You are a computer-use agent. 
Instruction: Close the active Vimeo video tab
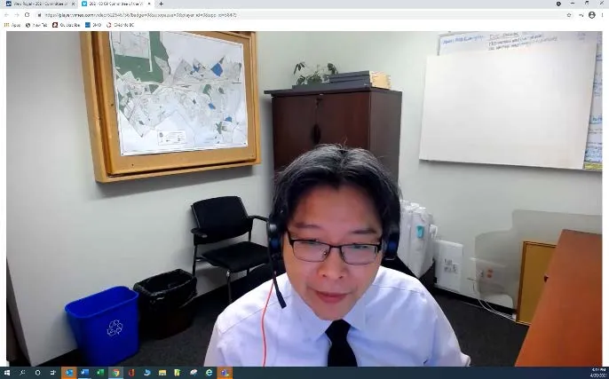[x=149, y=4]
